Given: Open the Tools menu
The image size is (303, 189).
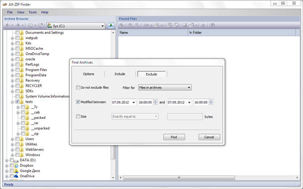Looking at the screenshot, I should (x=33, y=12).
